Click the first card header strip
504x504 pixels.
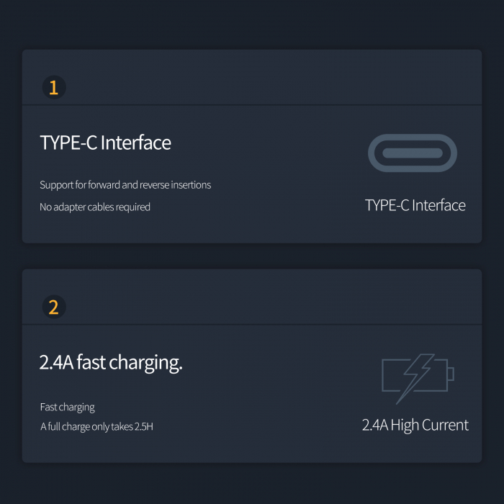coord(252,77)
